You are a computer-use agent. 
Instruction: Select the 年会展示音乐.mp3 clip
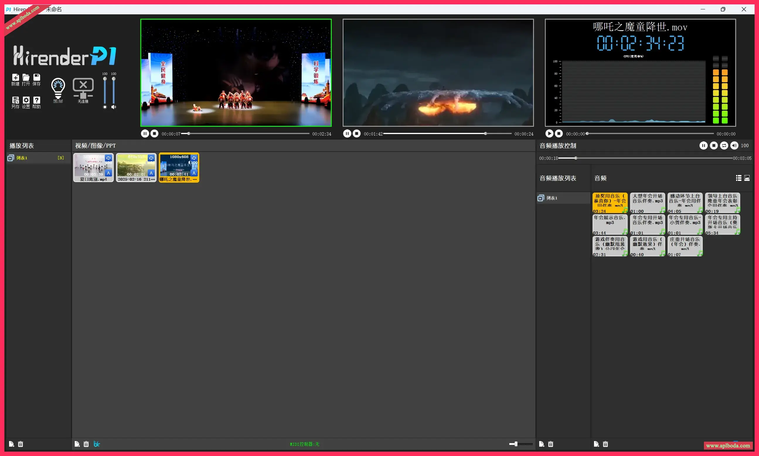click(x=610, y=224)
